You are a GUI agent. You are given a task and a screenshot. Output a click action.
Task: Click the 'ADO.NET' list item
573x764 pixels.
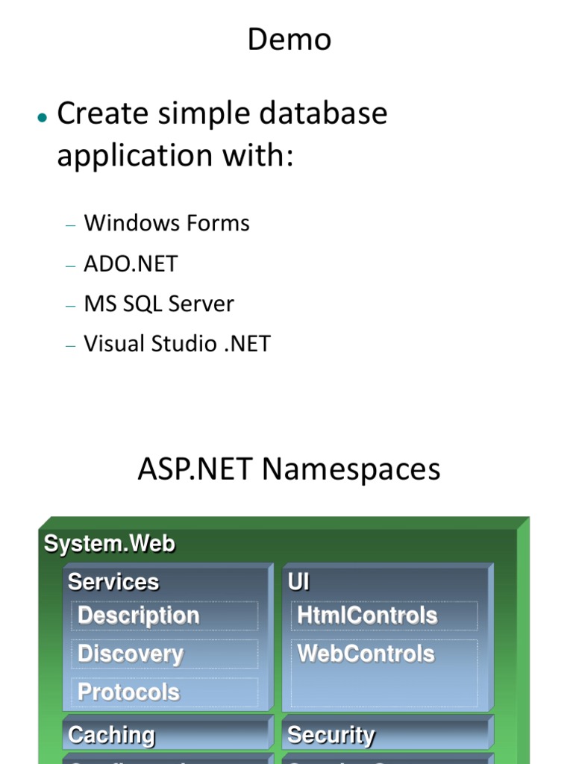click(x=131, y=263)
